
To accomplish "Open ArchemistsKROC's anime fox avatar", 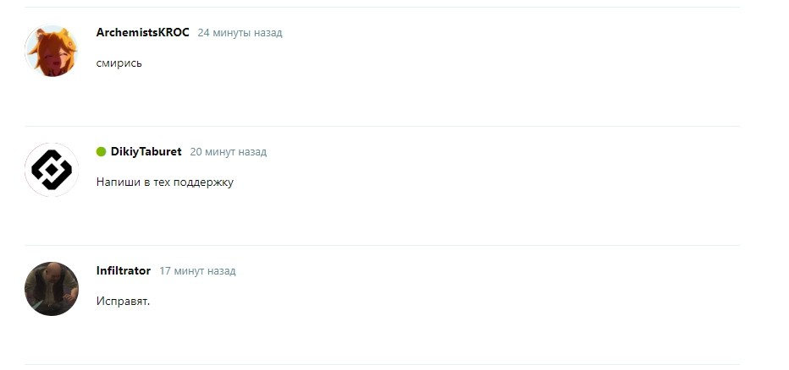I will (x=52, y=50).
